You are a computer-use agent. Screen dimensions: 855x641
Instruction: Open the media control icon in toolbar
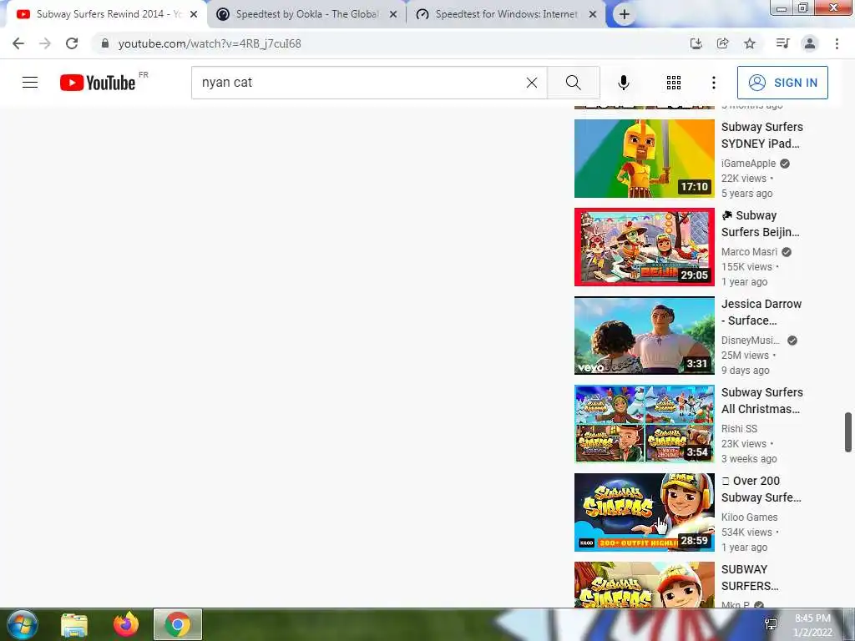[782, 43]
